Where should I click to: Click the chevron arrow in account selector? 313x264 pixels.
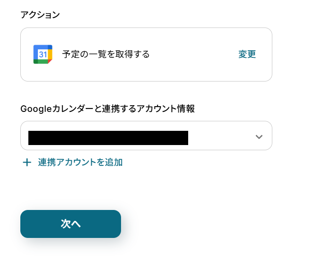point(259,137)
